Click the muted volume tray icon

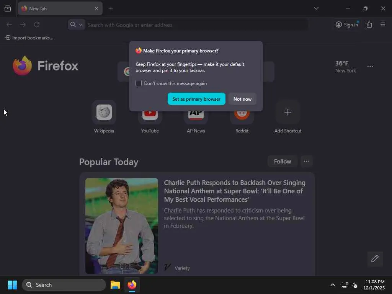pos(354,285)
